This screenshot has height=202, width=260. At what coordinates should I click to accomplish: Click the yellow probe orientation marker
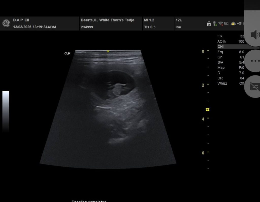(x=108, y=51)
